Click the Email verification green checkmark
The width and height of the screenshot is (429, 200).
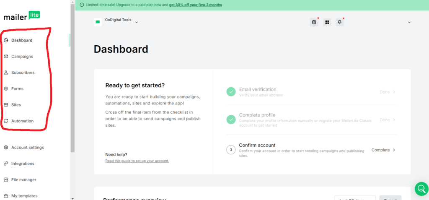click(x=231, y=92)
